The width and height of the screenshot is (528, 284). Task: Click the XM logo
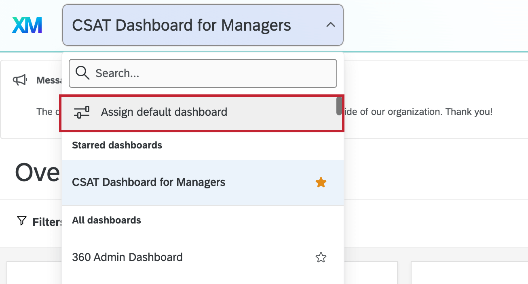point(26,25)
